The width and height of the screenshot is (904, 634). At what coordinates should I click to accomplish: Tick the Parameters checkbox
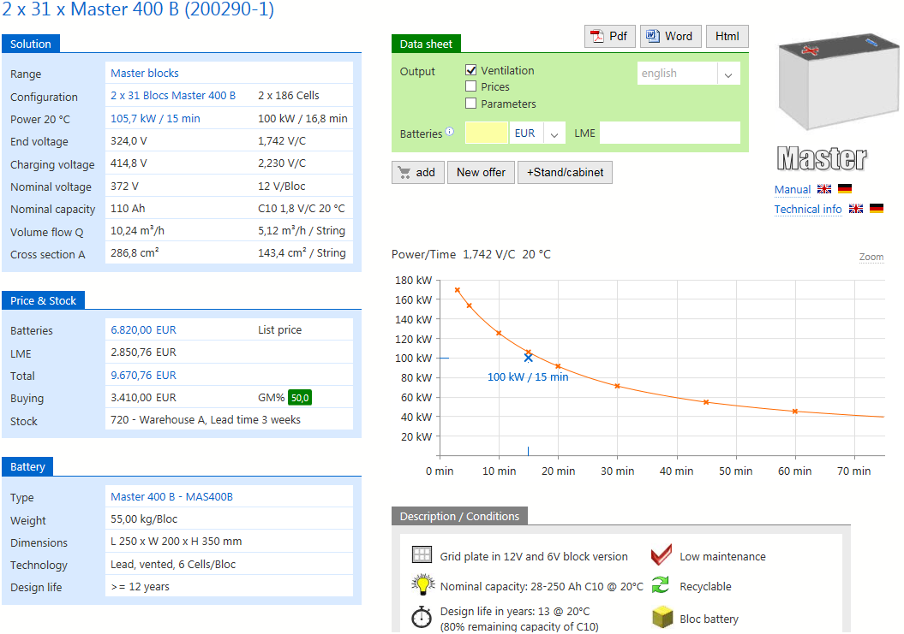click(471, 104)
